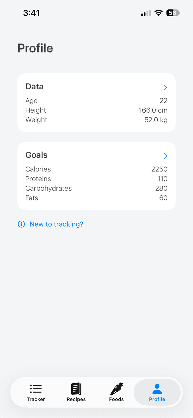The height and width of the screenshot is (418, 193).
Task: Tap the Carbohydrates 280 row
Action: (96, 189)
